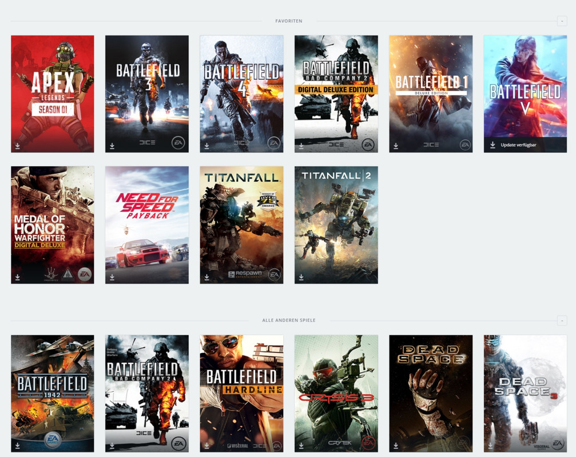
Task: Click the update download icon on Battlefield V
Action: pos(492,145)
